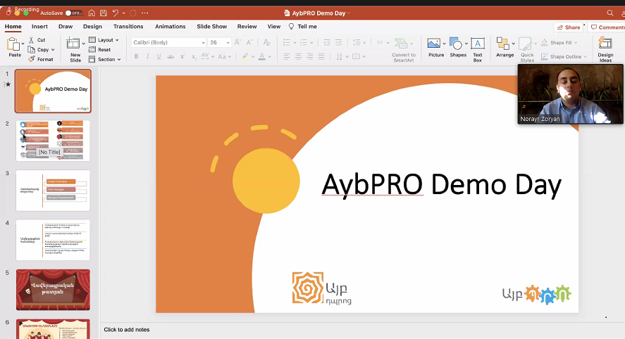Click the Format painter icon
Screen dimensions: 625x339
(32, 59)
